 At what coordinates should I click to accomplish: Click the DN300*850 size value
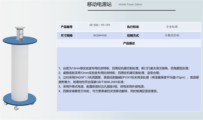click(100, 35)
